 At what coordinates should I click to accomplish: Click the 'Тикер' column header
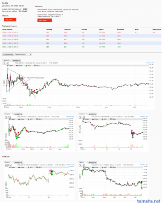click(x=49, y=30)
